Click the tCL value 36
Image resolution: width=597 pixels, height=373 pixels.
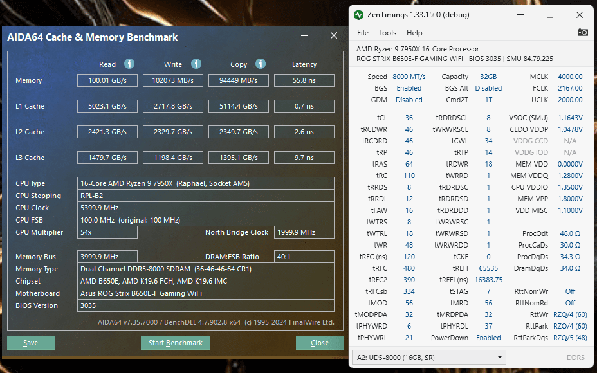pos(409,118)
